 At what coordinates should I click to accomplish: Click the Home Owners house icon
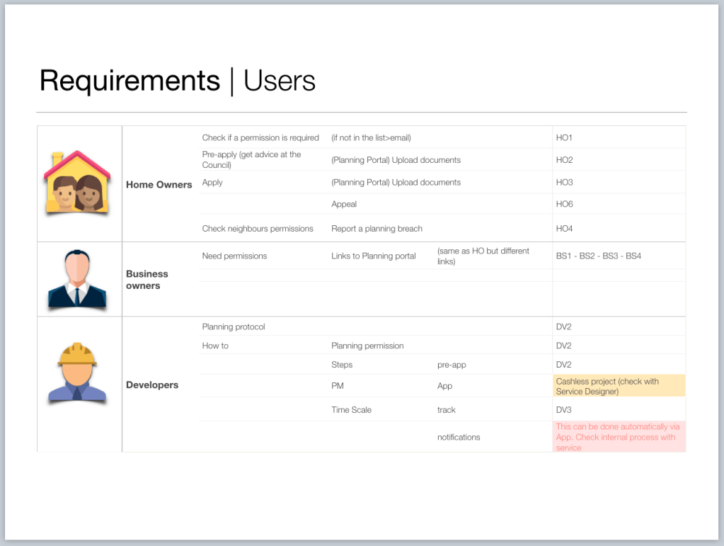click(78, 183)
